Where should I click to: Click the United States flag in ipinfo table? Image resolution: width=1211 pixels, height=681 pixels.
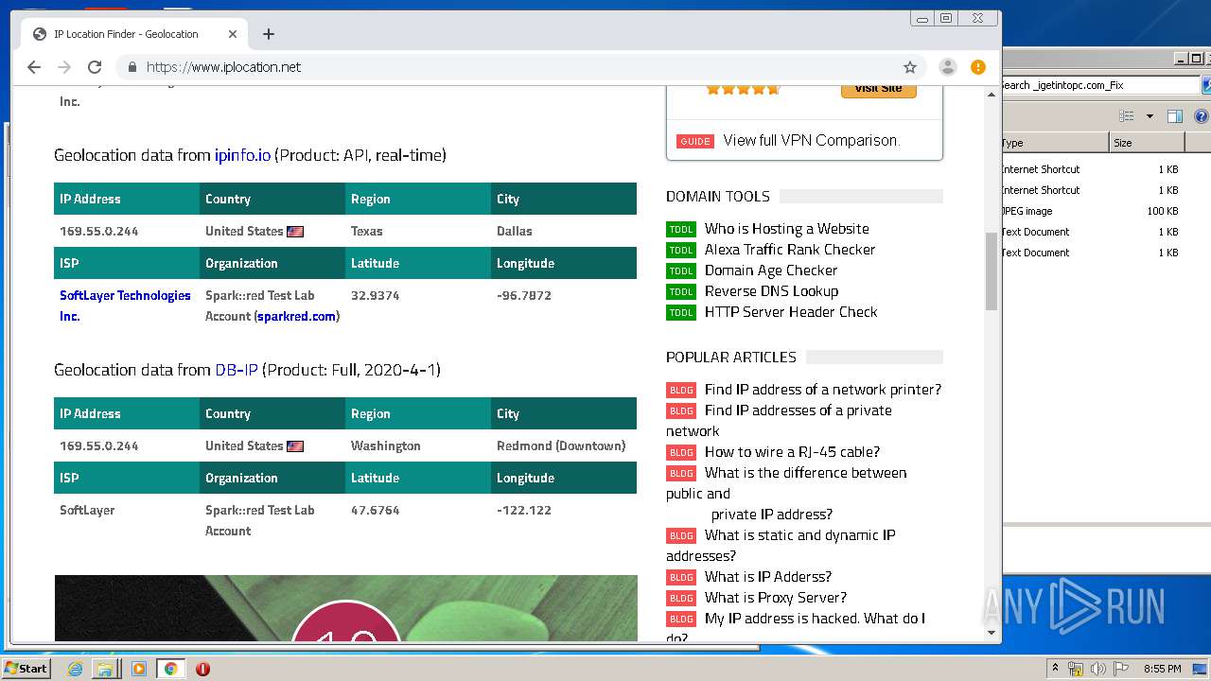coord(295,232)
